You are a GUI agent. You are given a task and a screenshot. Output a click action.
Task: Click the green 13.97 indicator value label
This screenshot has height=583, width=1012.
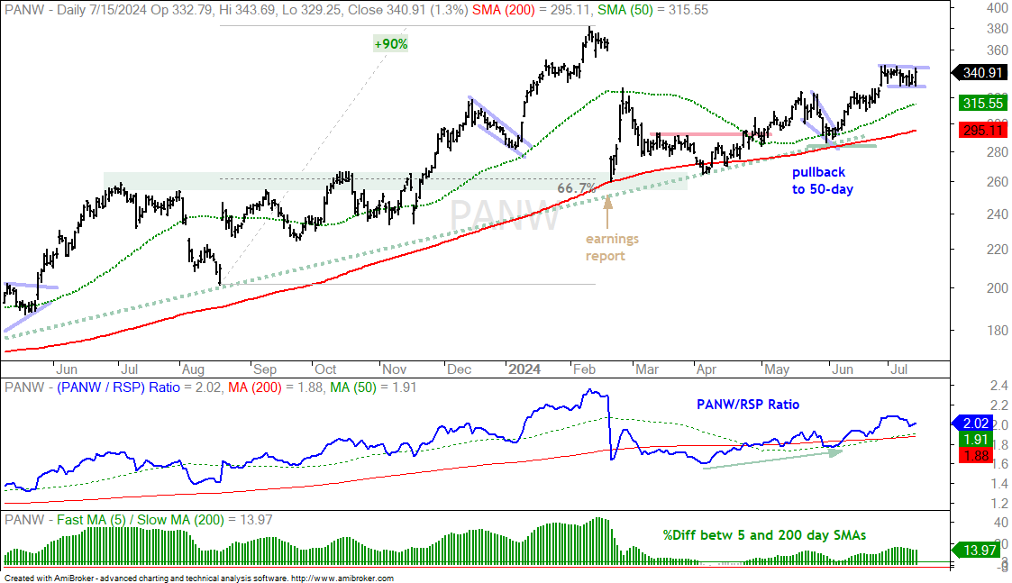[979, 550]
